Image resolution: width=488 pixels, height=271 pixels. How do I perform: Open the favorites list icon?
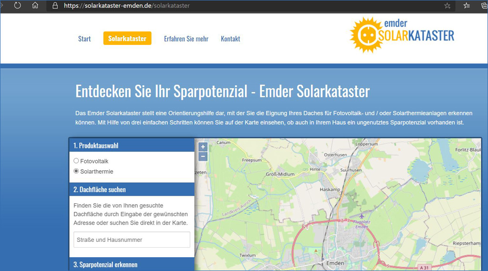(x=467, y=6)
